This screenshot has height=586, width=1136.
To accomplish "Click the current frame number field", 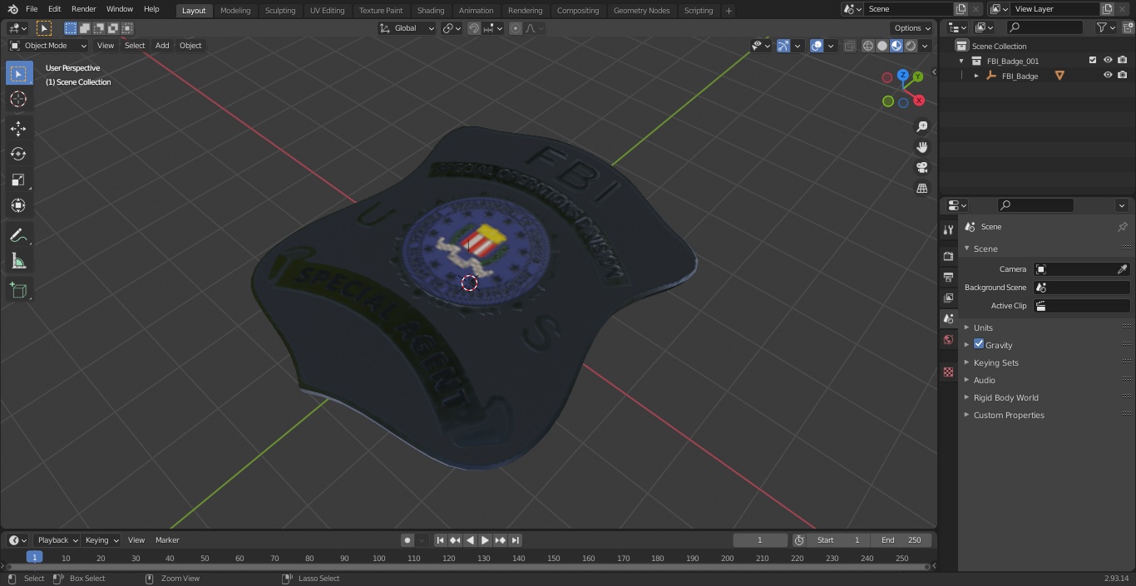I will [760, 540].
